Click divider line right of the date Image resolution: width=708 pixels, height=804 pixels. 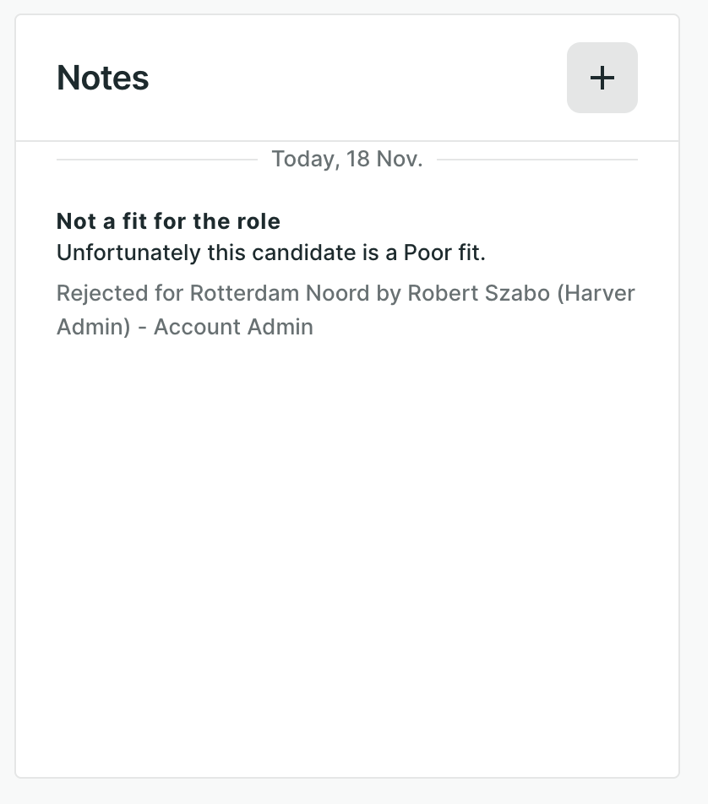tap(536, 159)
